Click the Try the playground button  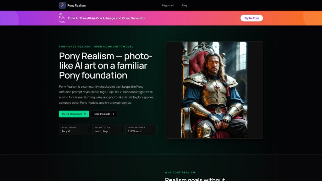pyautogui.click(x=74, y=114)
